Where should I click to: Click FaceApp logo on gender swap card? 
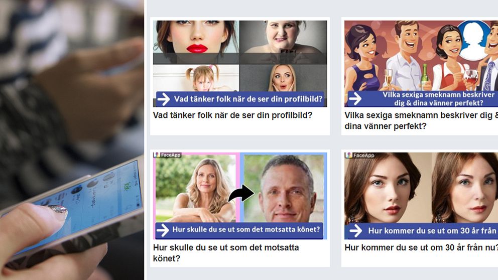[167, 155]
